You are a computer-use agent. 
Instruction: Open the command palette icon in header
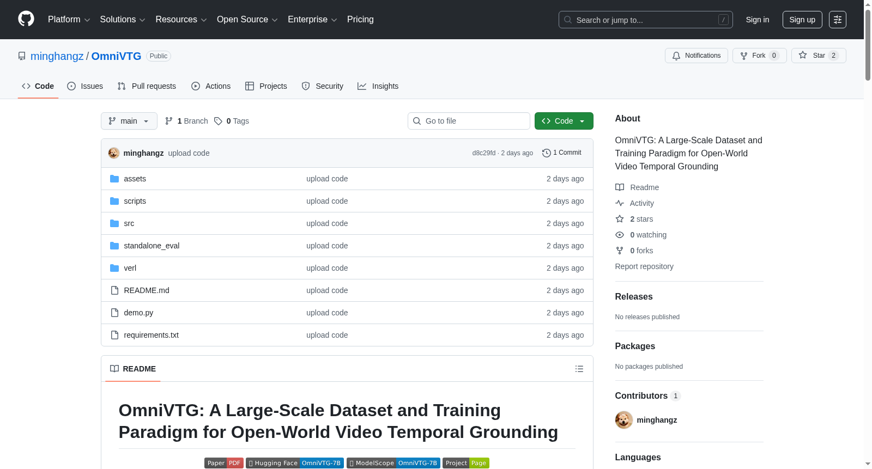click(x=837, y=20)
